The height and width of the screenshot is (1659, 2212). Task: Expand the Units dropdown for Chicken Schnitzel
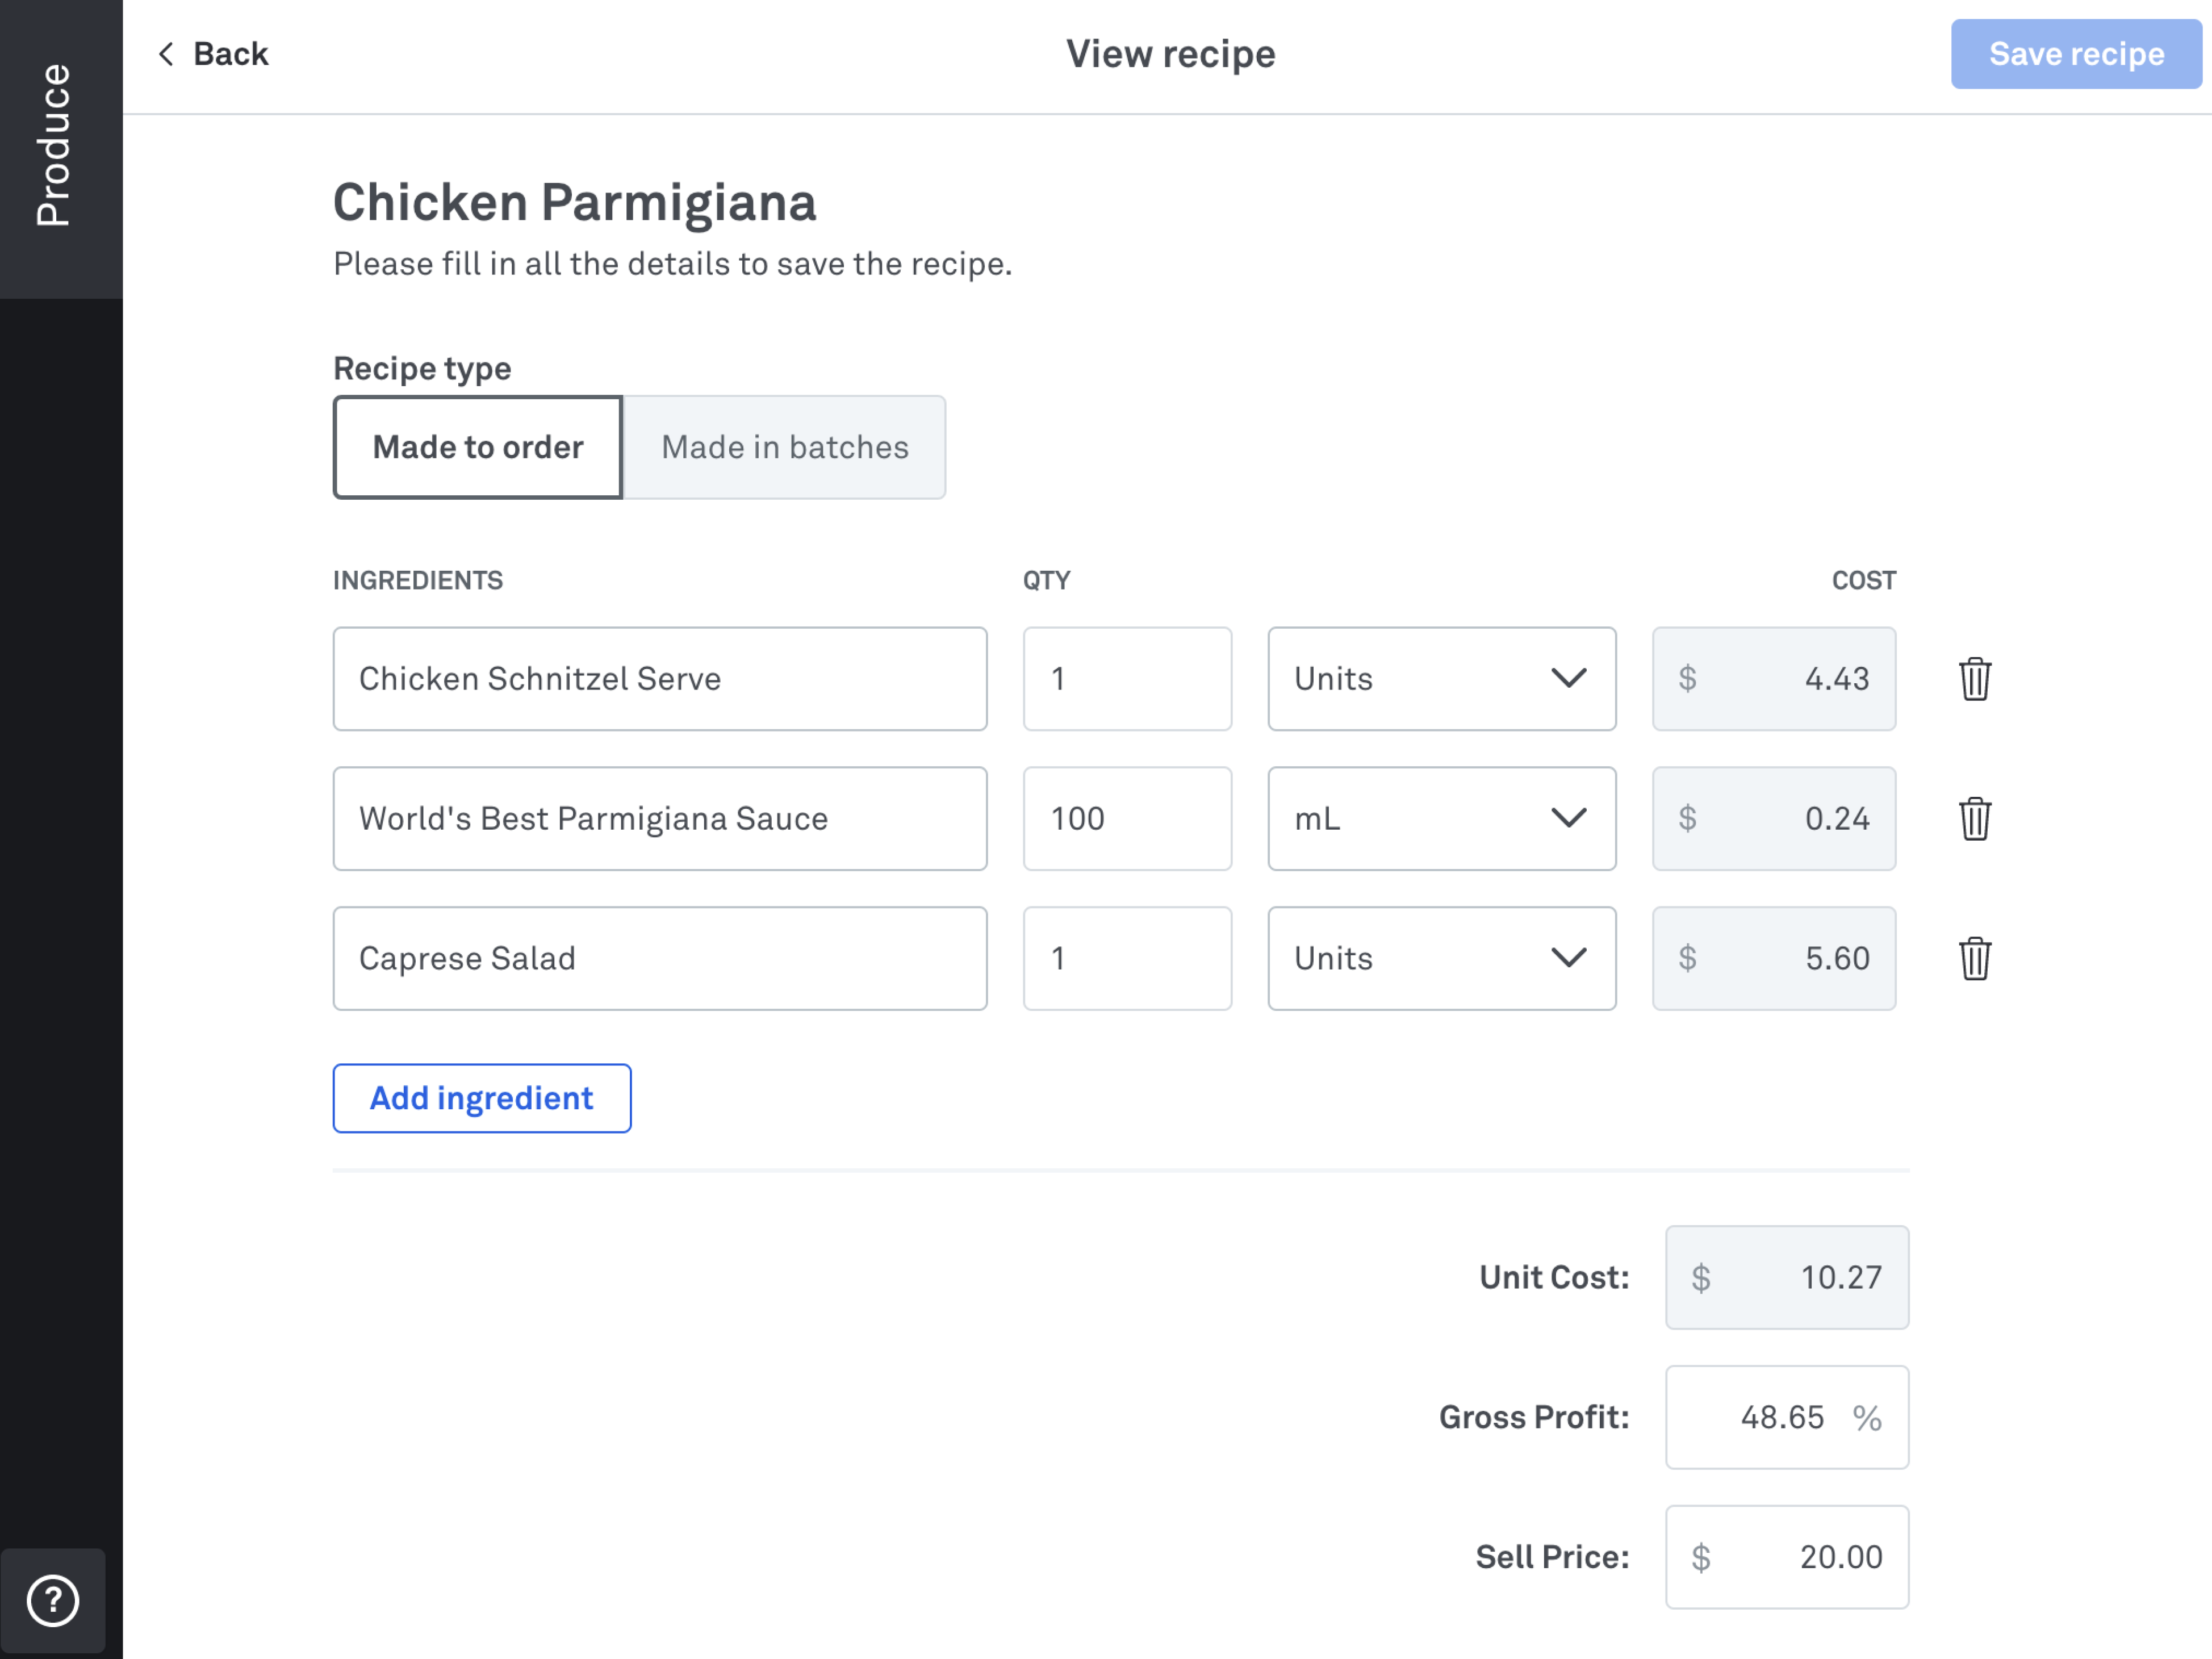pyautogui.click(x=1441, y=679)
